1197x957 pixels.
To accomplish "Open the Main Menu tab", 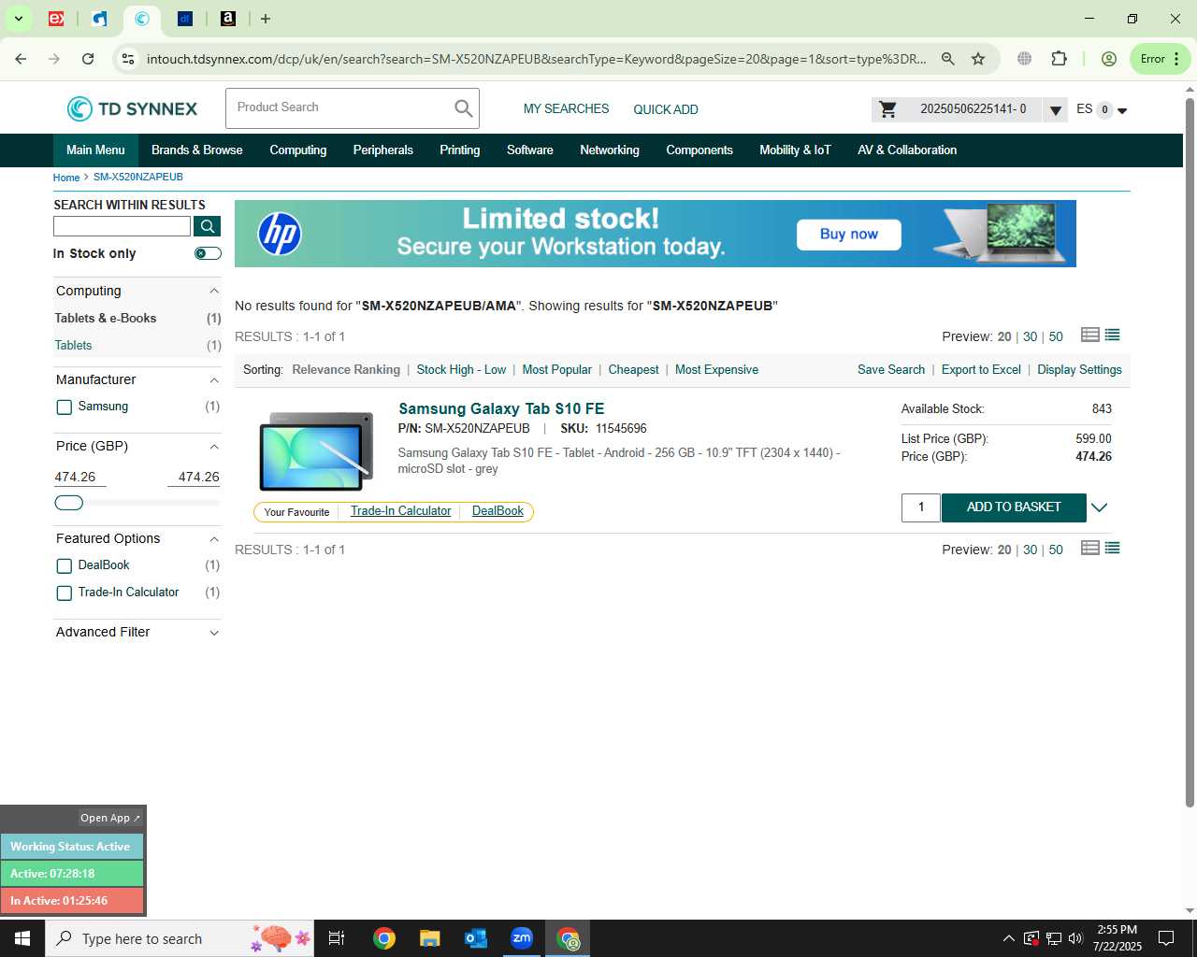I will point(95,150).
